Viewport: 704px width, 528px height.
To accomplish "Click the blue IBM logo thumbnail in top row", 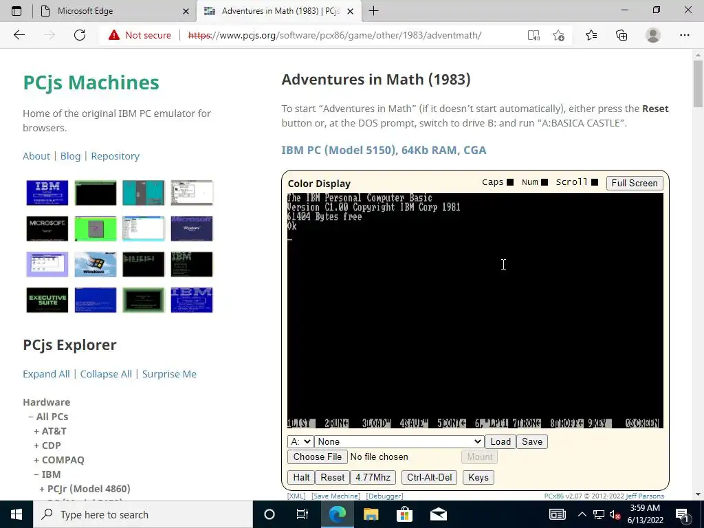I will [47, 192].
